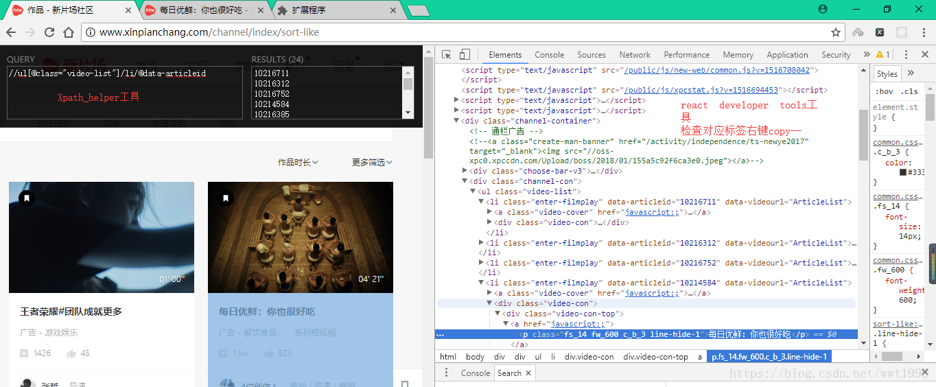Image resolution: width=936 pixels, height=387 pixels.
Task: Click the browser Forward arrow
Action: (30, 32)
